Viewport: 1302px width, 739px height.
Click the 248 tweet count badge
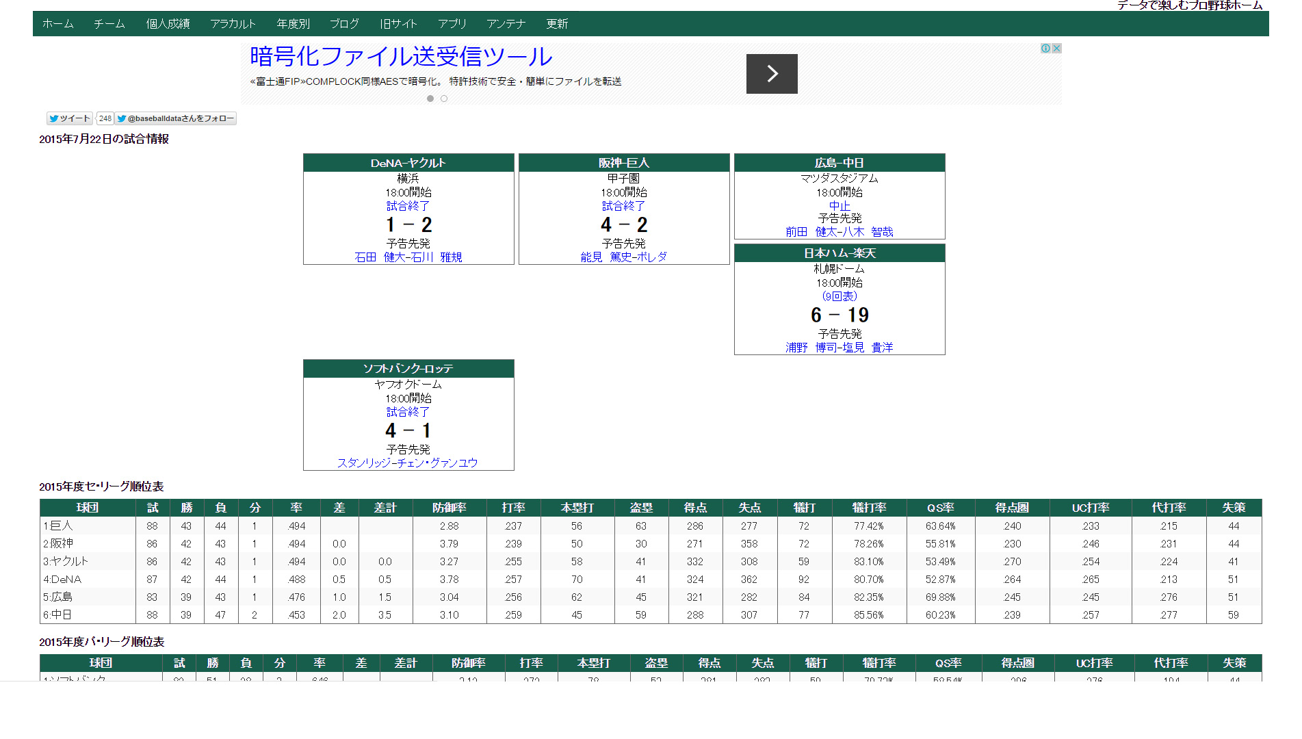105,118
